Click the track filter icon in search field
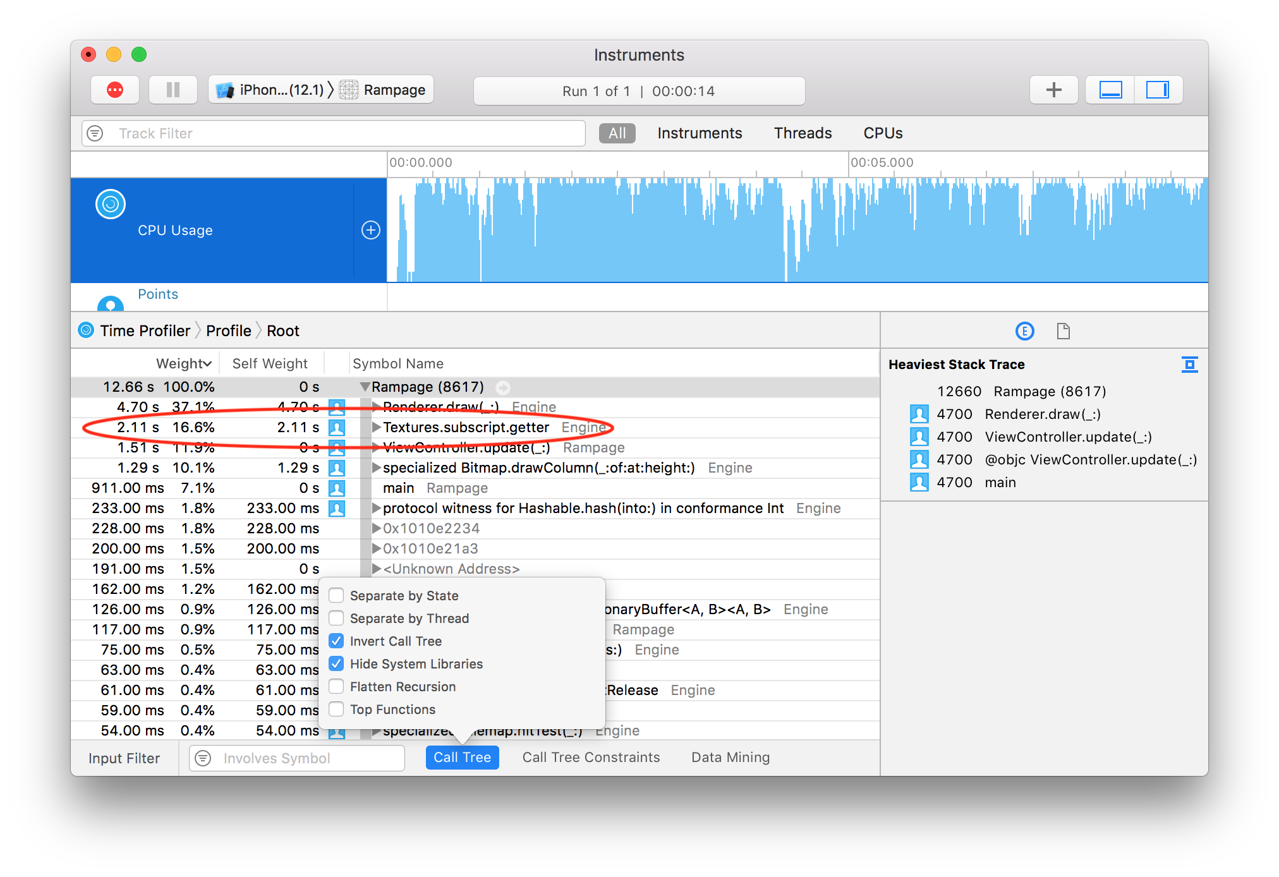This screenshot has height=877, width=1279. [x=95, y=133]
